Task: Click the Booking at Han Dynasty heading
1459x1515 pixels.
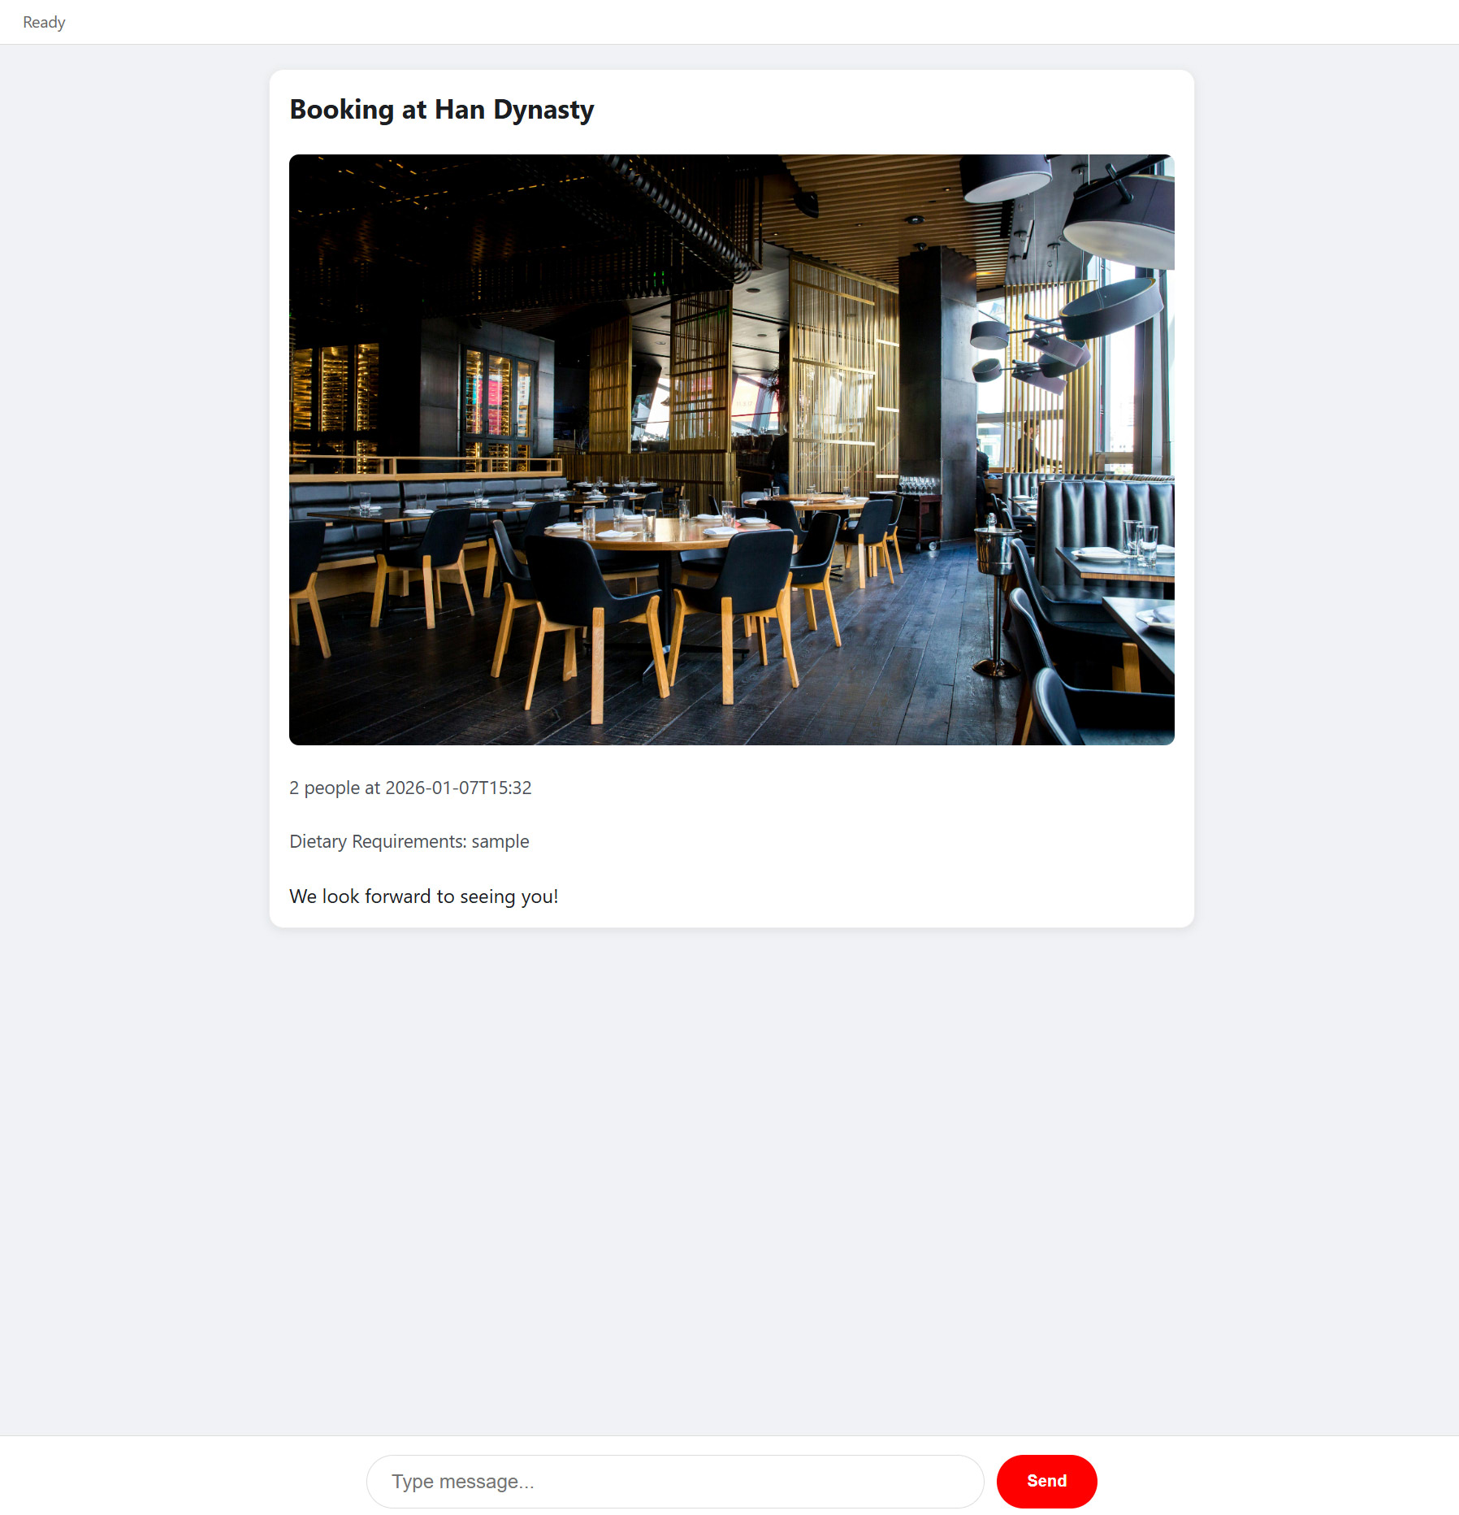Action: [441, 109]
